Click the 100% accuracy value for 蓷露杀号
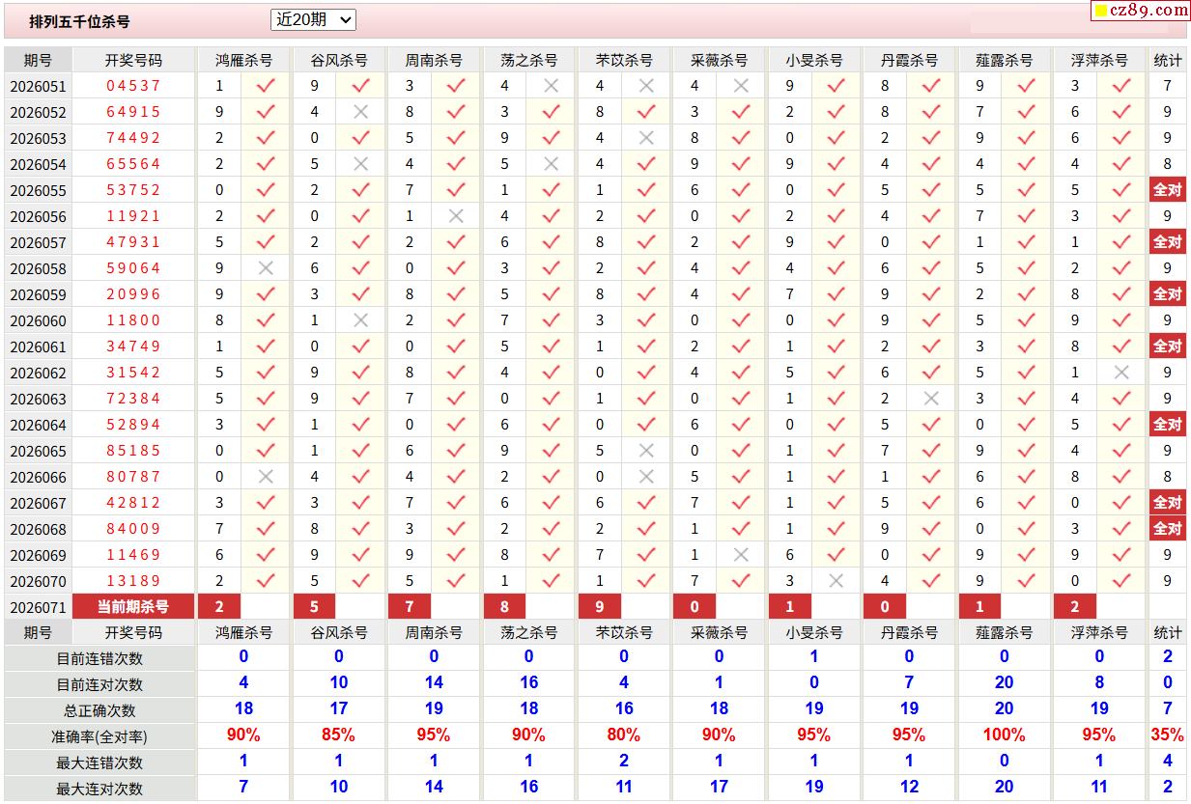 click(x=1004, y=735)
